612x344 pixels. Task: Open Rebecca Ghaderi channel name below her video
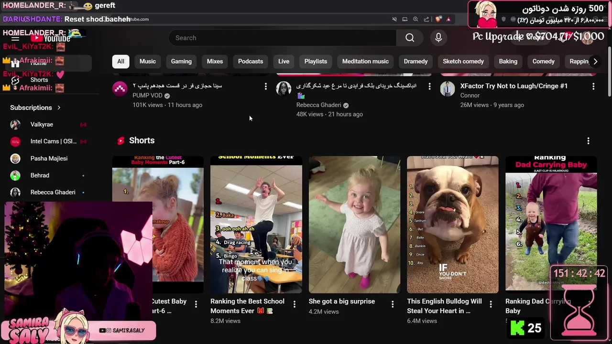(x=318, y=105)
